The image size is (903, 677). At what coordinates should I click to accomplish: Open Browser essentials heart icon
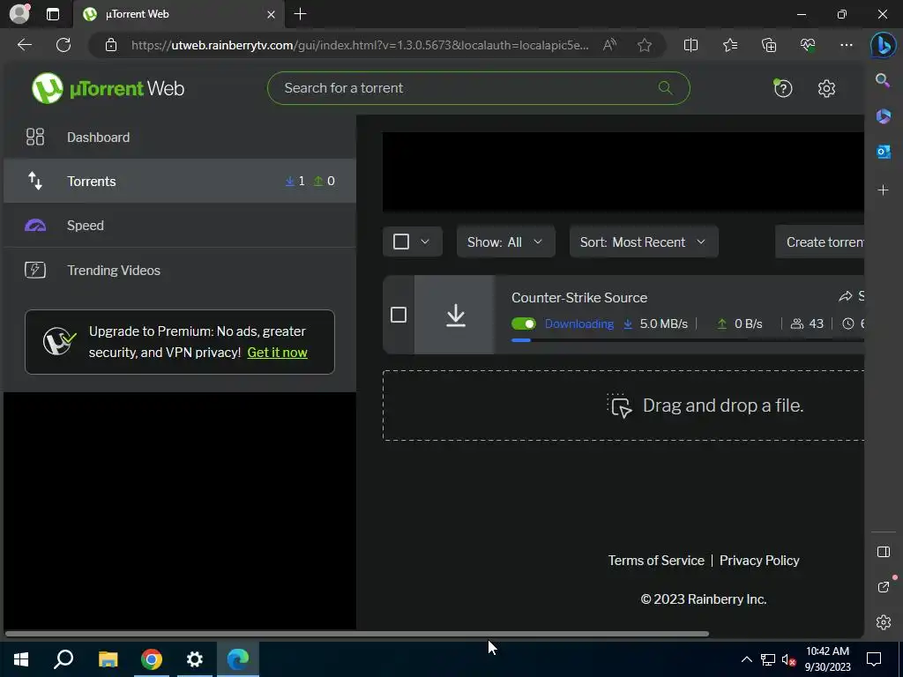(808, 45)
